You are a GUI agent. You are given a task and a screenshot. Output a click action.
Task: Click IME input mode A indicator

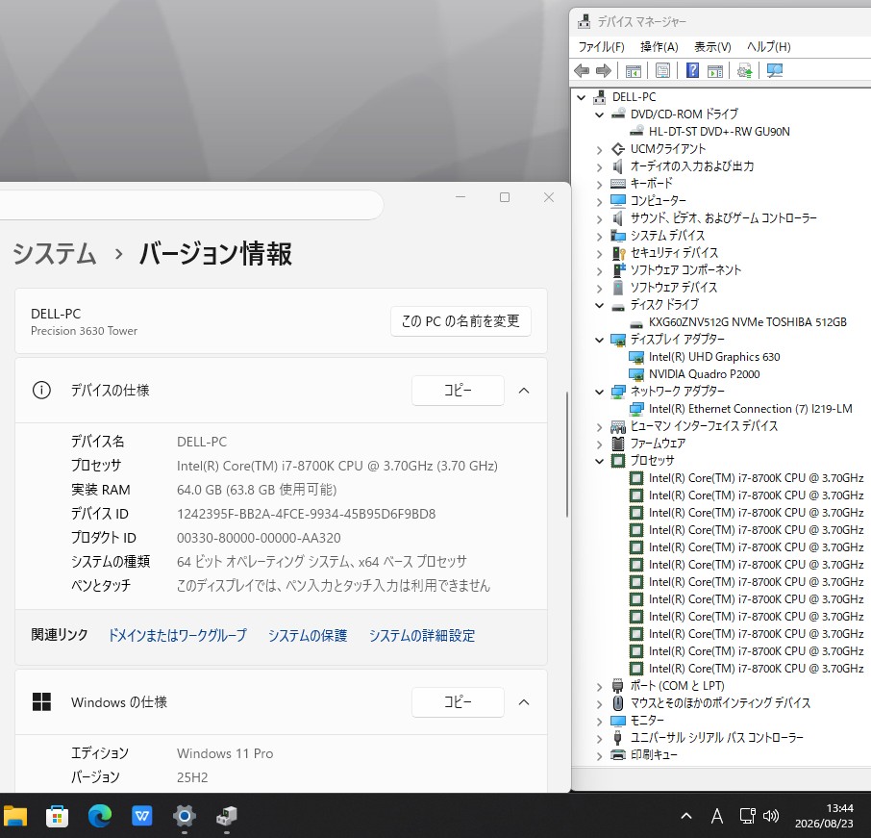pos(717,816)
